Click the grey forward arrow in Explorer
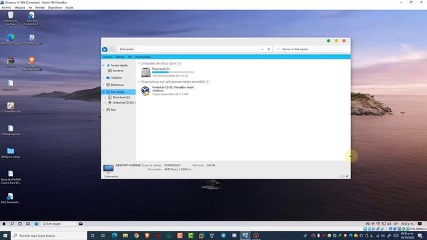Viewport: 427px width, 240px height. [x=111, y=49]
